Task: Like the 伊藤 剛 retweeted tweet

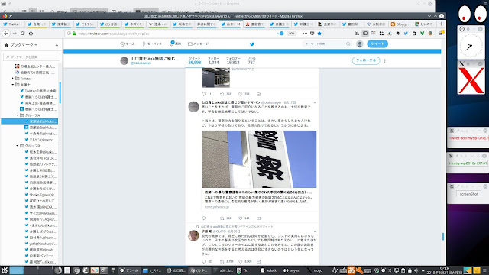Action: [x=241, y=261]
